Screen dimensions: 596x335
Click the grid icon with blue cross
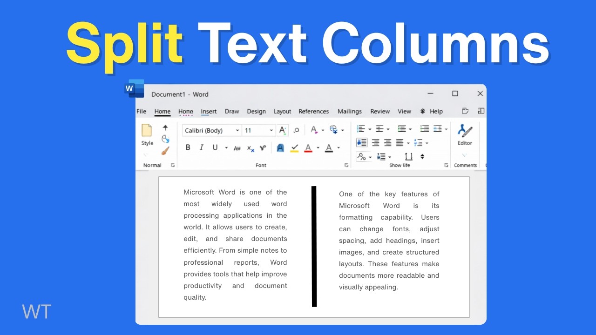[x=333, y=130]
